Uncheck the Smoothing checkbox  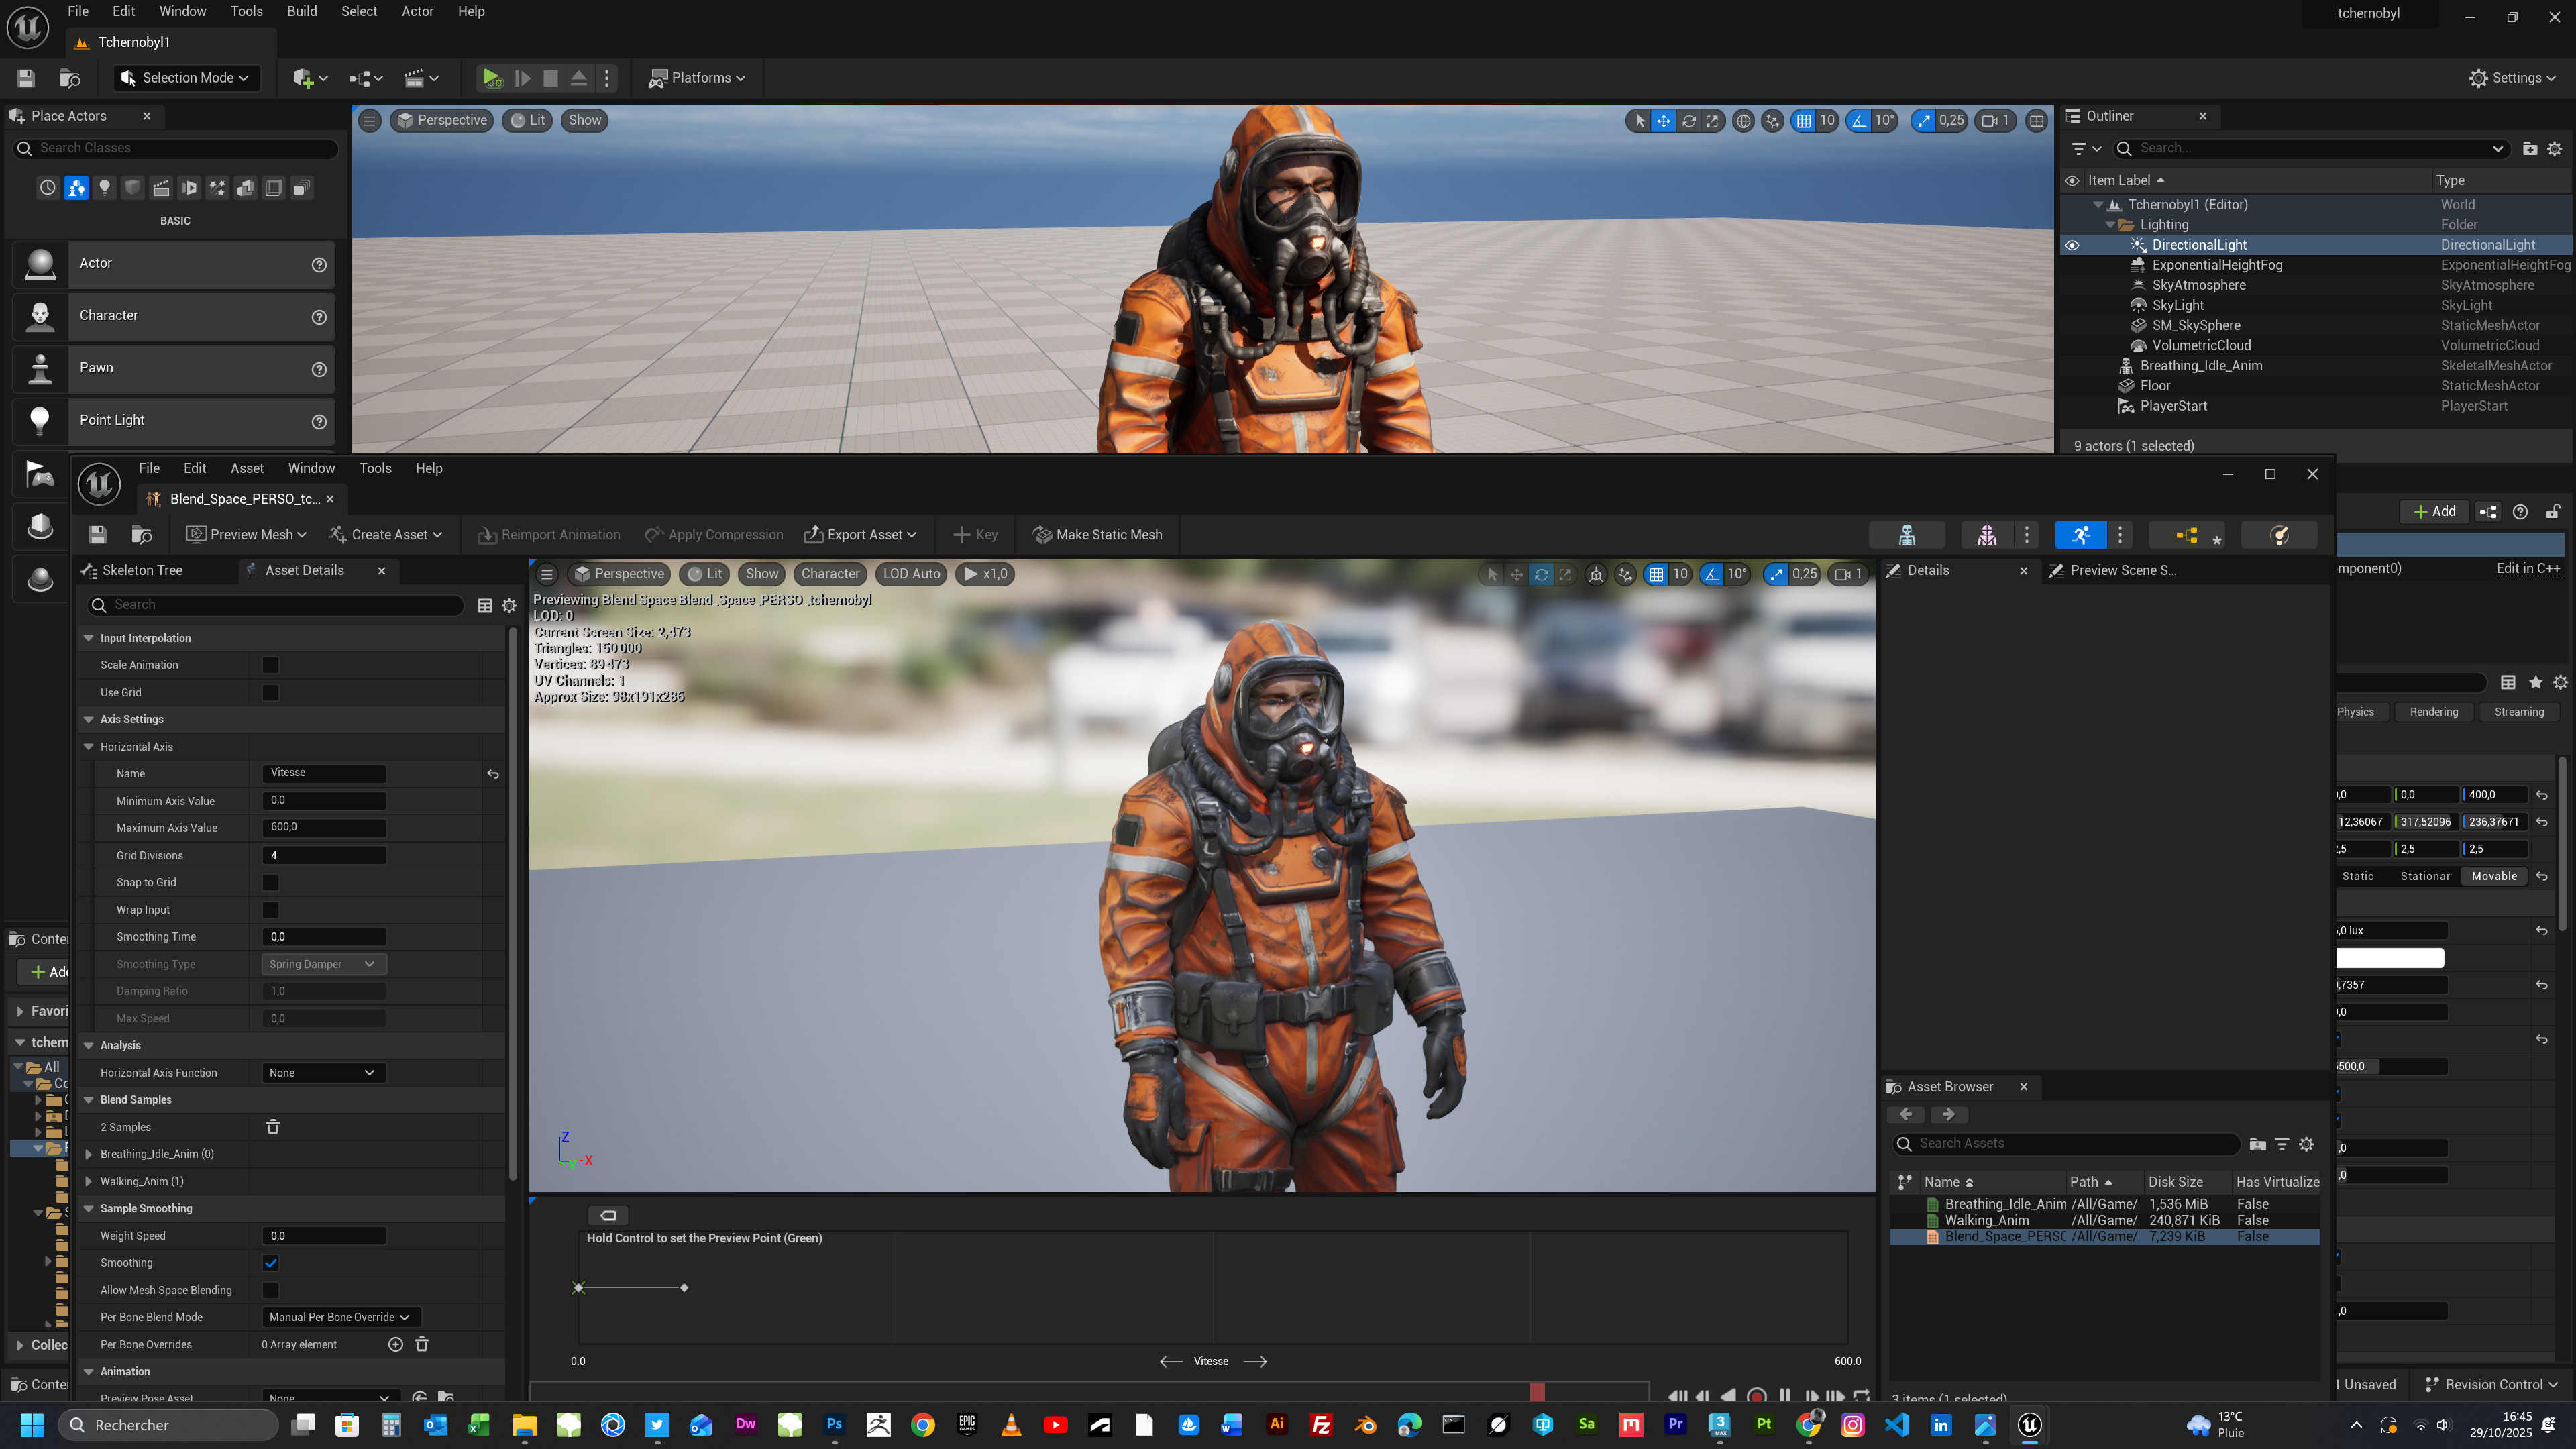pyautogui.click(x=270, y=1263)
